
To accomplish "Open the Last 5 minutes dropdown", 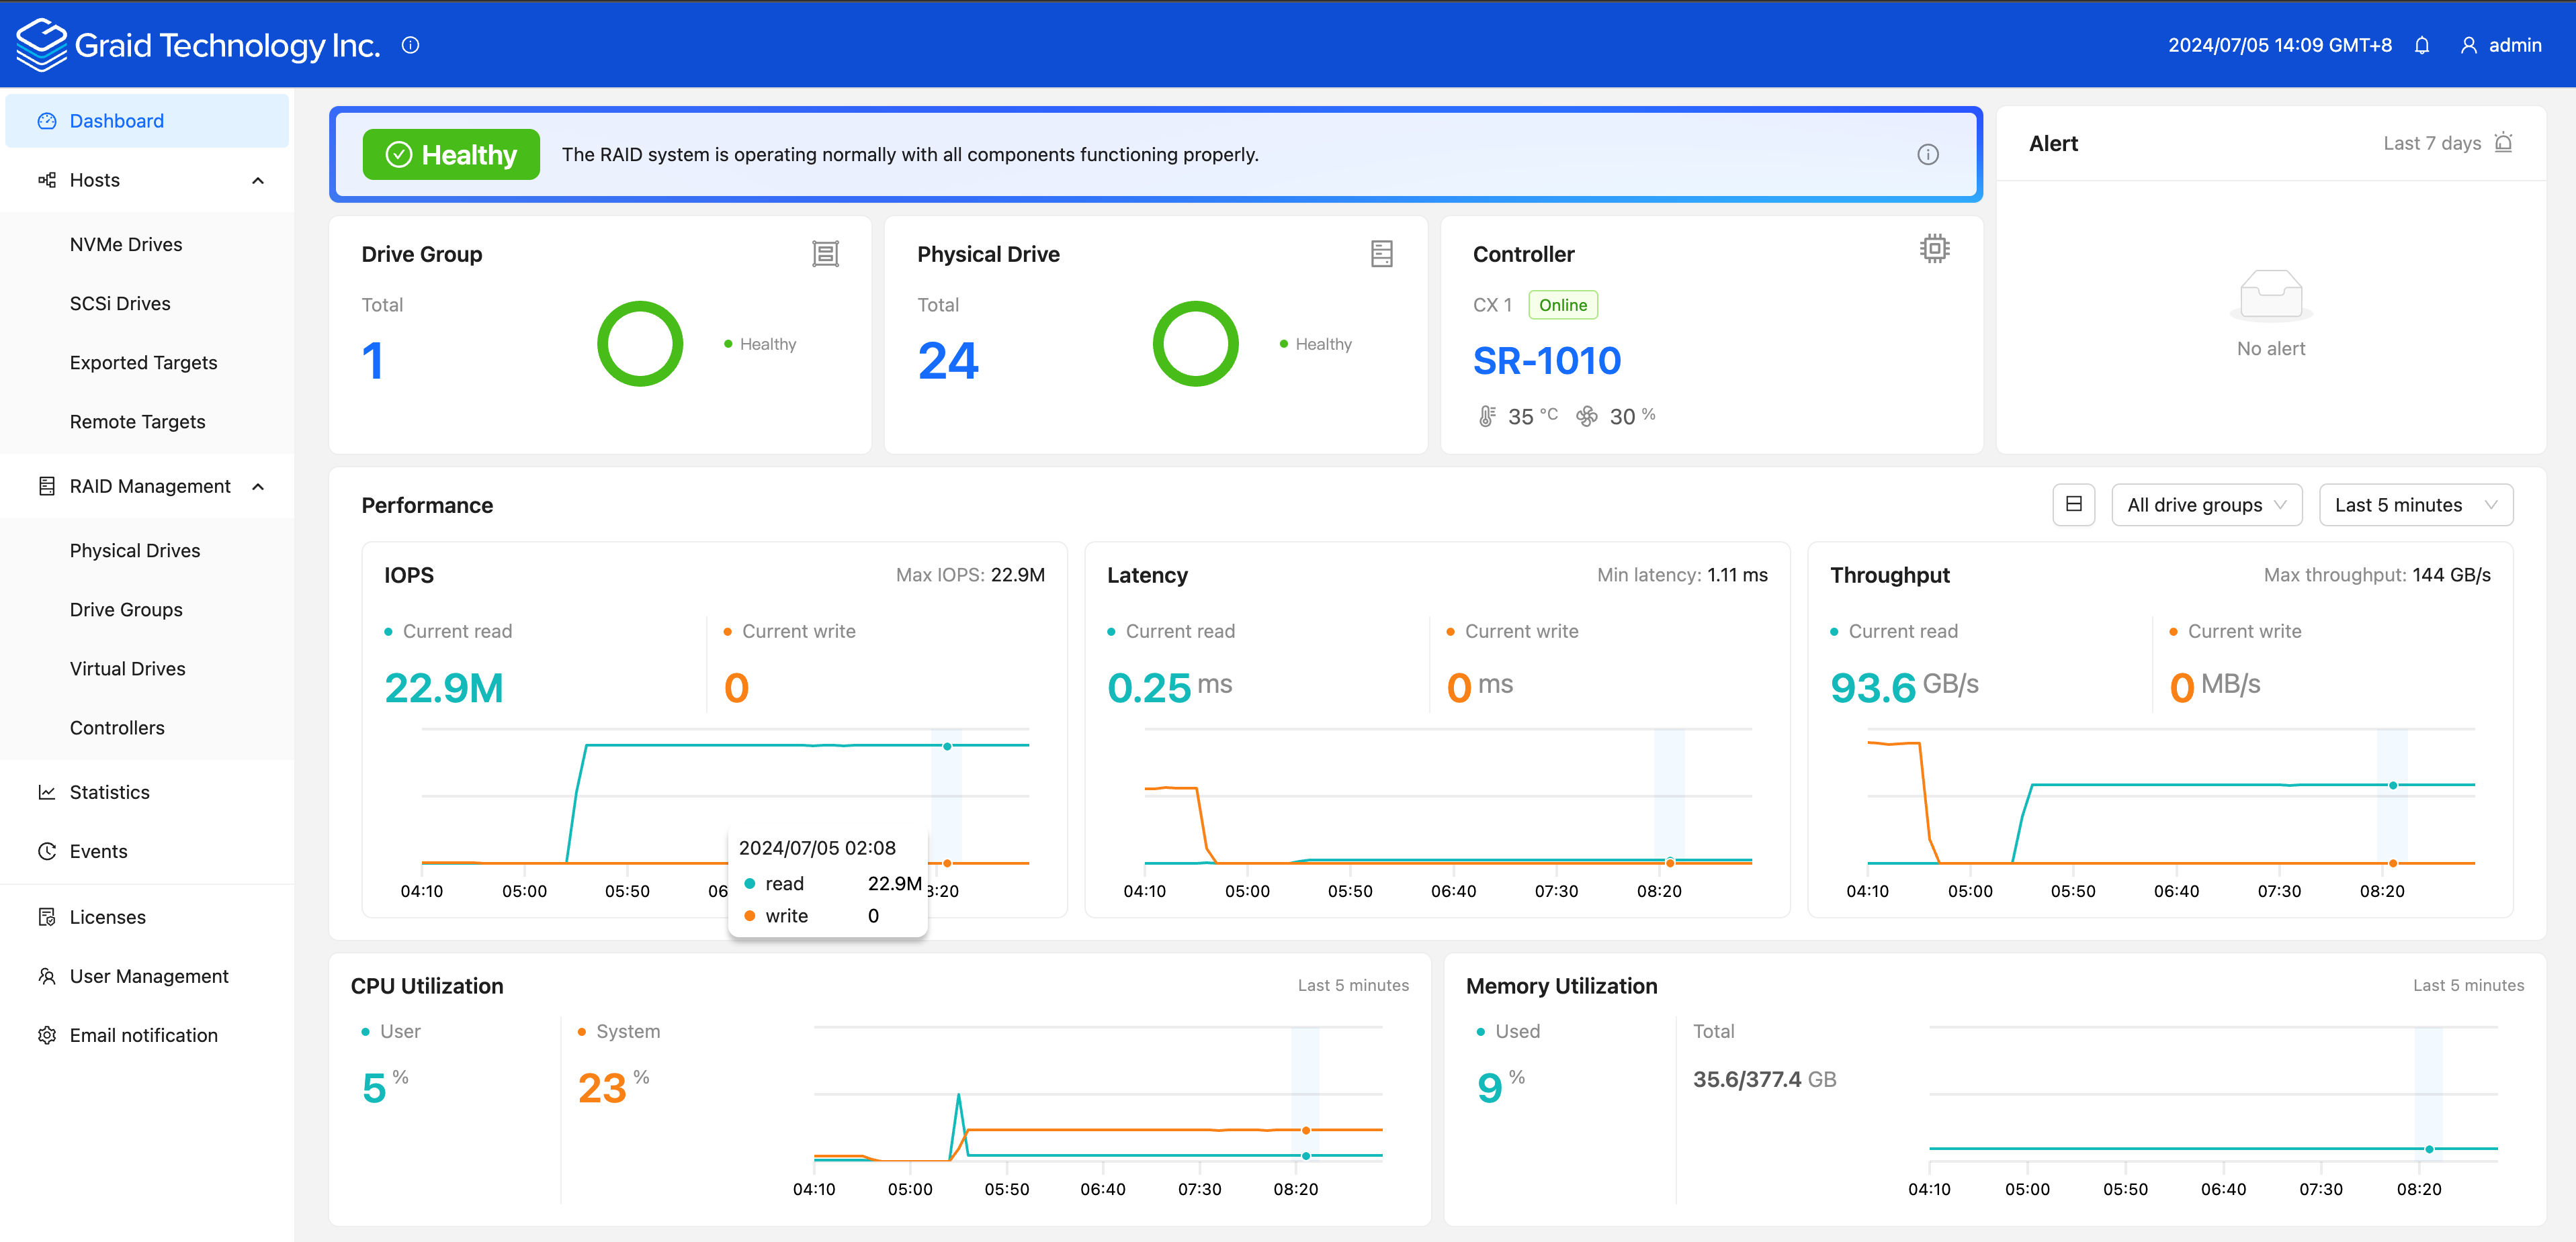I will [2415, 505].
